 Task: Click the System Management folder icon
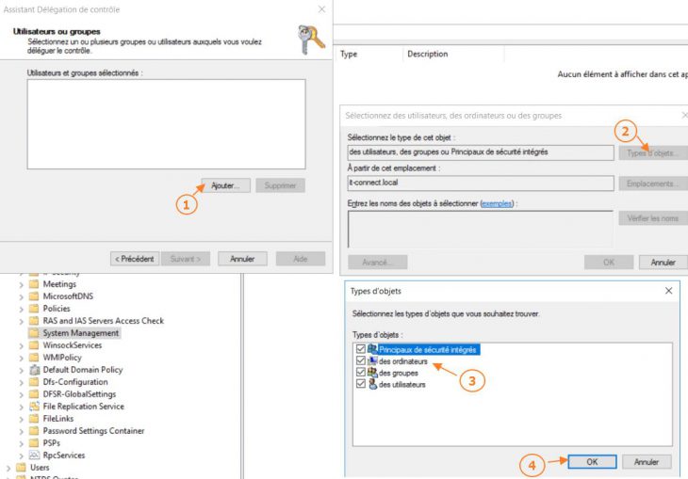click(x=34, y=333)
